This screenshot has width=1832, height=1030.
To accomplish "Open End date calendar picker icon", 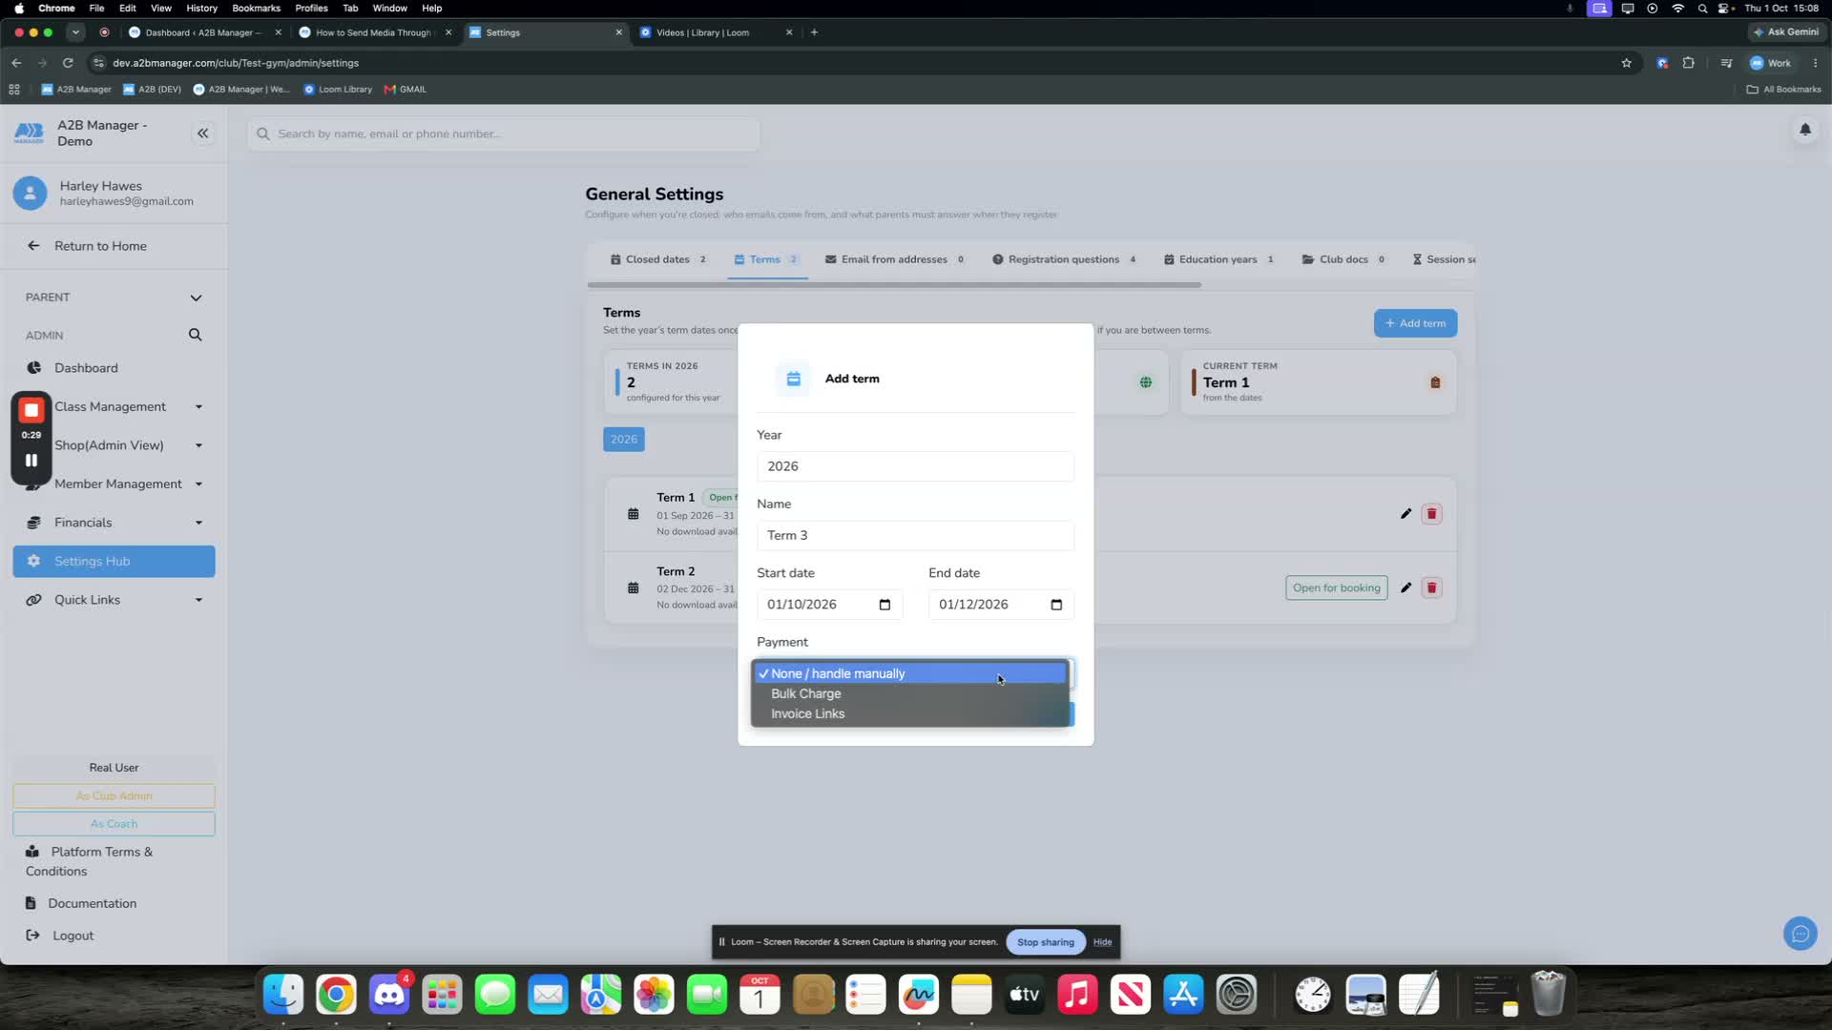I will [1056, 605].
